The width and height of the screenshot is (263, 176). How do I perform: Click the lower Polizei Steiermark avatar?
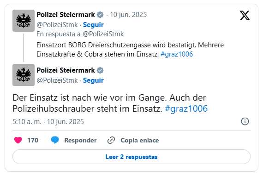(x=24, y=75)
